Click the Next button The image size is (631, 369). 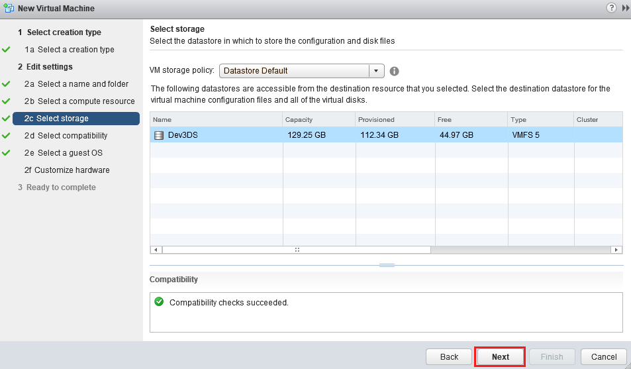pyautogui.click(x=500, y=357)
